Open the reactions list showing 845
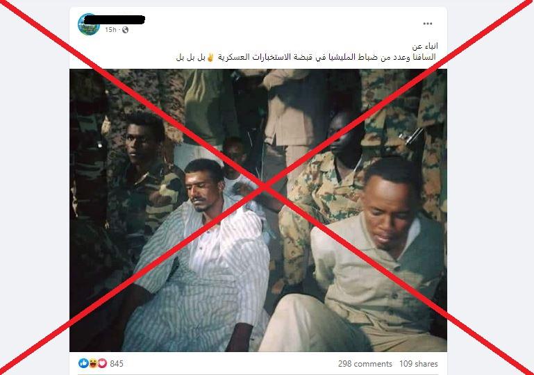The image size is (534, 375). pos(117,364)
